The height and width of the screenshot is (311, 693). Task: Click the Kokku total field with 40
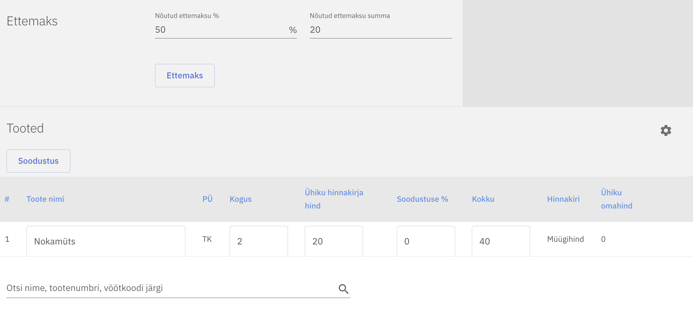pos(500,241)
